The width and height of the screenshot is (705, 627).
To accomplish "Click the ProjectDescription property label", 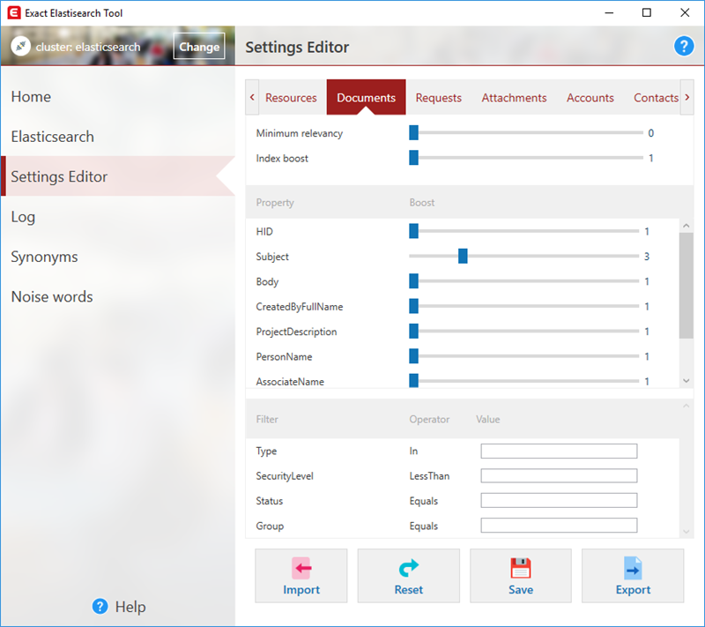I will pos(296,332).
